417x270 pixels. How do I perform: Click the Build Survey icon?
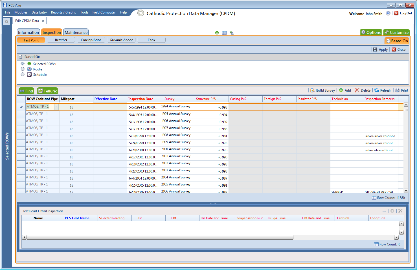click(x=313, y=90)
